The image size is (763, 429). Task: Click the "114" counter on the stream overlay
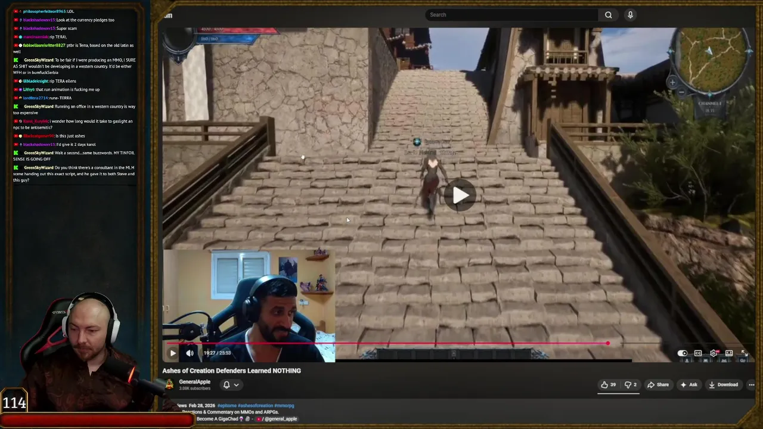pyautogui.click(x=14, y=403)
